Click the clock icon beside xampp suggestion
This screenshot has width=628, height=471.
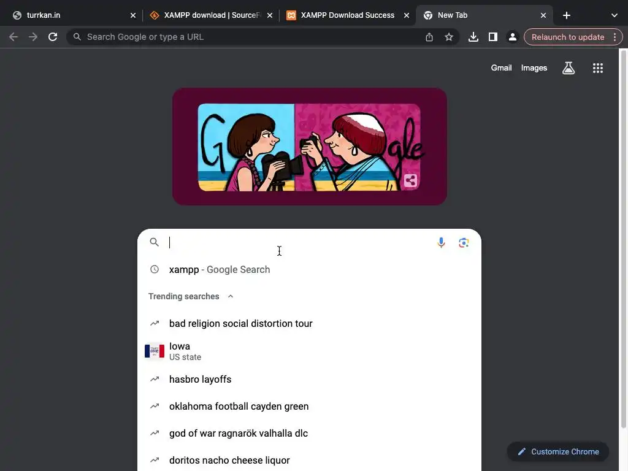tap(154, 270)
